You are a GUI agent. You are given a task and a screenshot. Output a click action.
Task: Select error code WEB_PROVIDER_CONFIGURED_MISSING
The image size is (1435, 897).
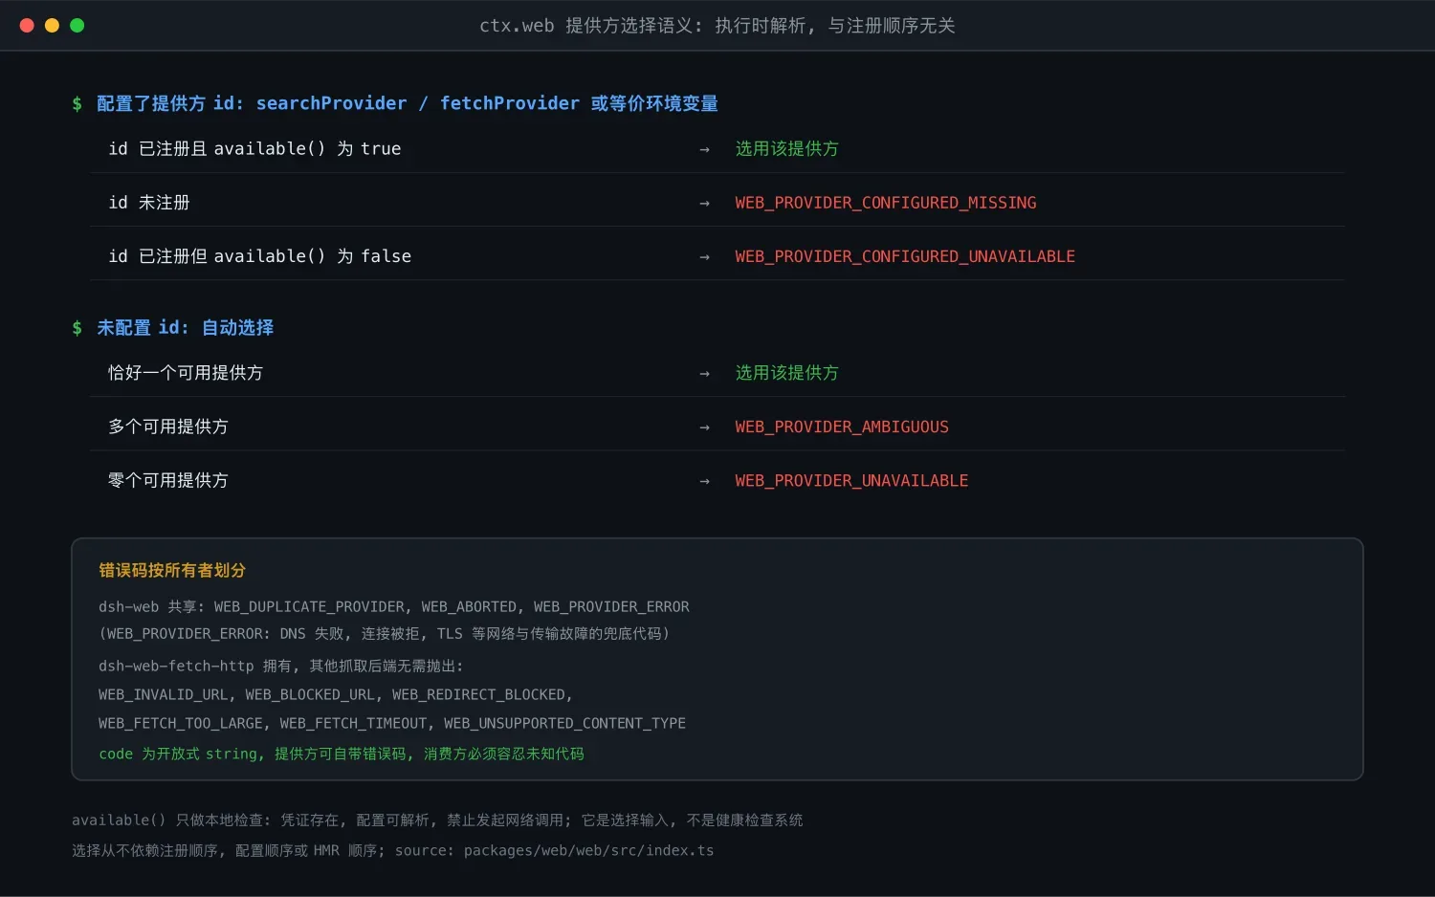click(x=885, y=203)
